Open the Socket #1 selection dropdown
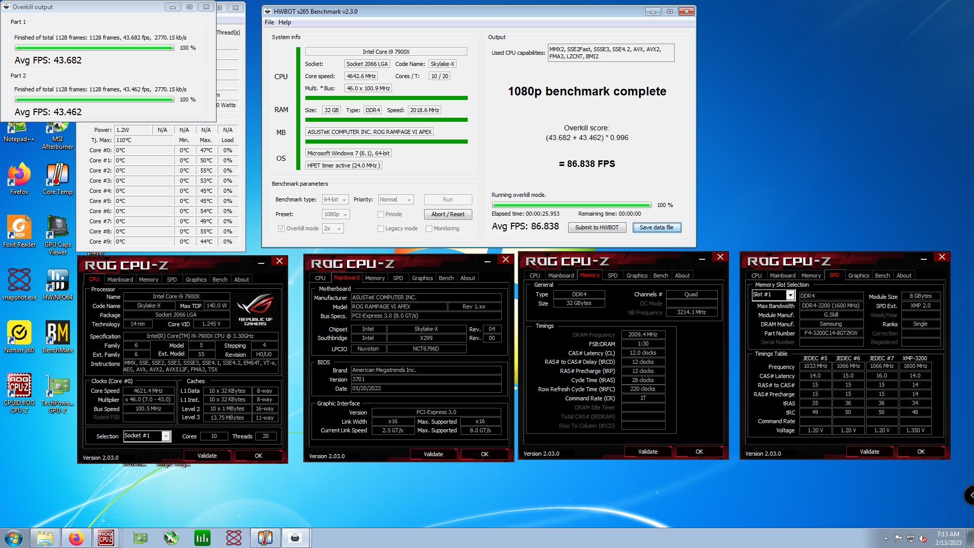 point(147,436)
